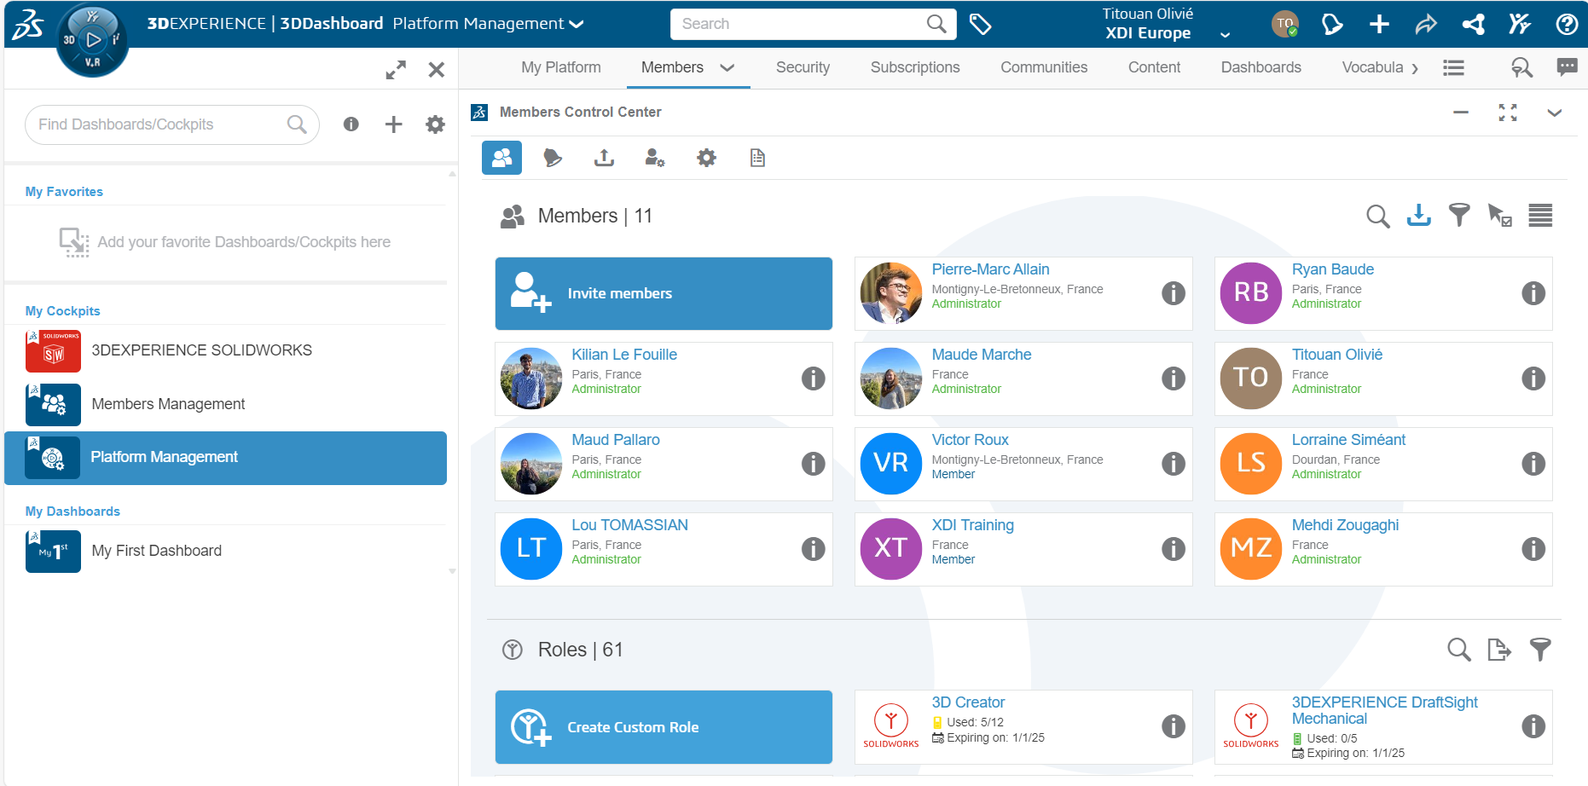
Task: Open the members filter funnel icon
Action: (x=1459, y=216)
